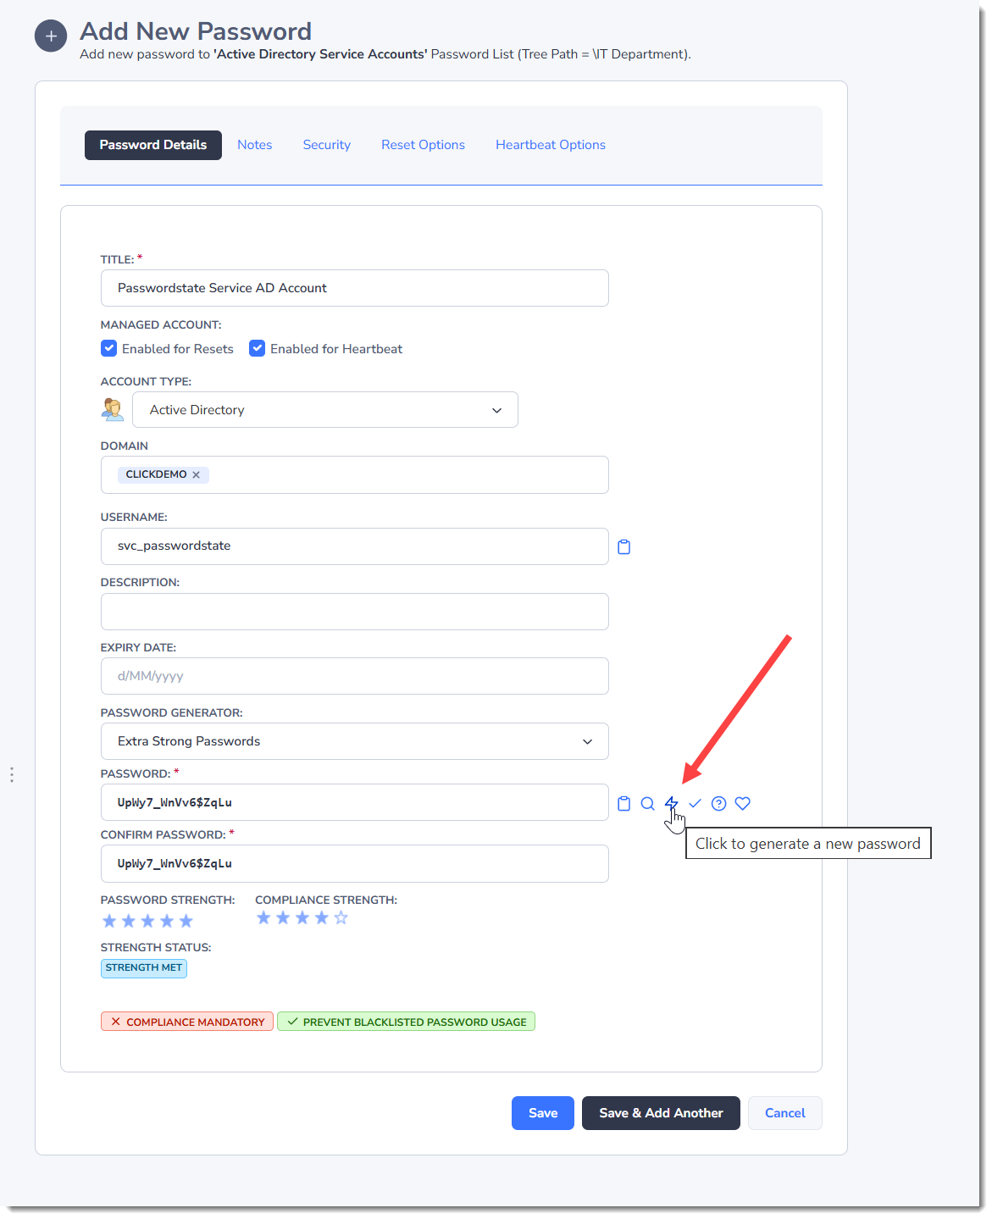Screen dimensions: 992x1219
Task: Click the COMPLIANCE MANDATORY badge
Action: click(187, 1022)
